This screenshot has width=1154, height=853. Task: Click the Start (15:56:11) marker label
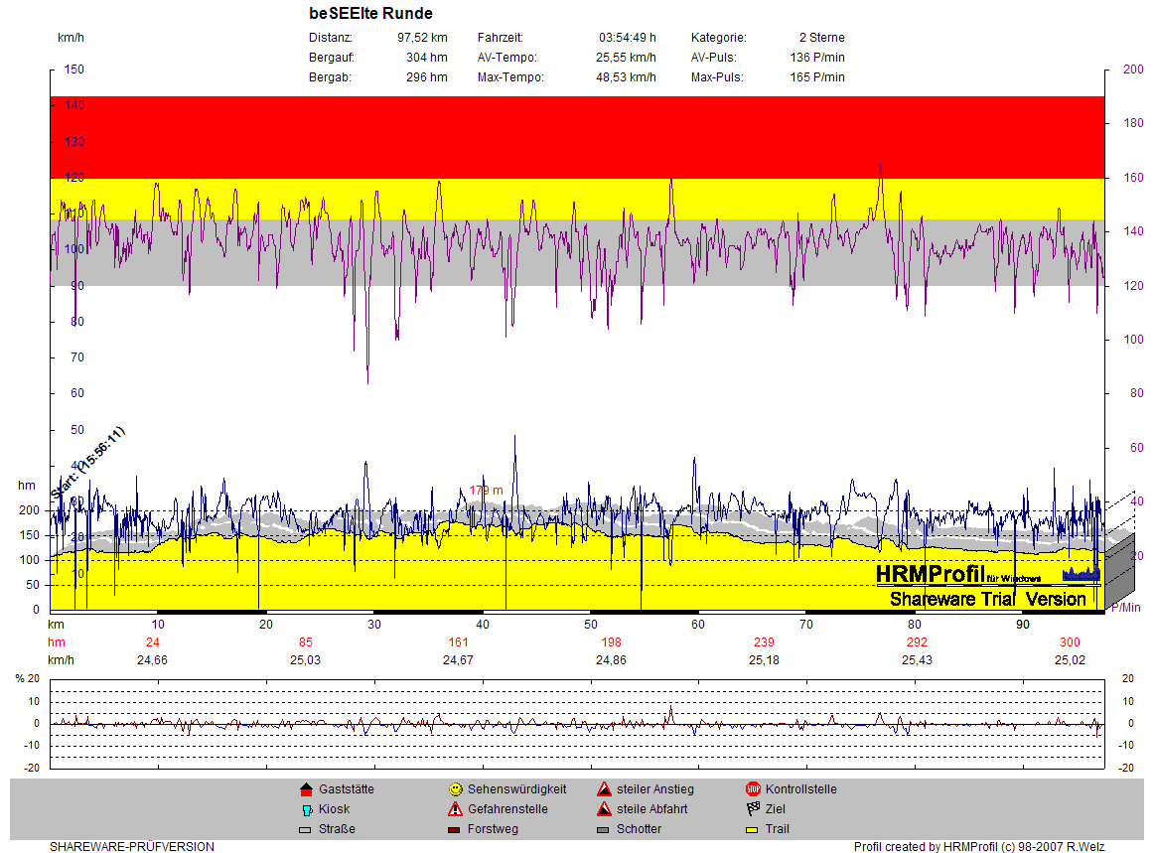[x=88, y=462]
